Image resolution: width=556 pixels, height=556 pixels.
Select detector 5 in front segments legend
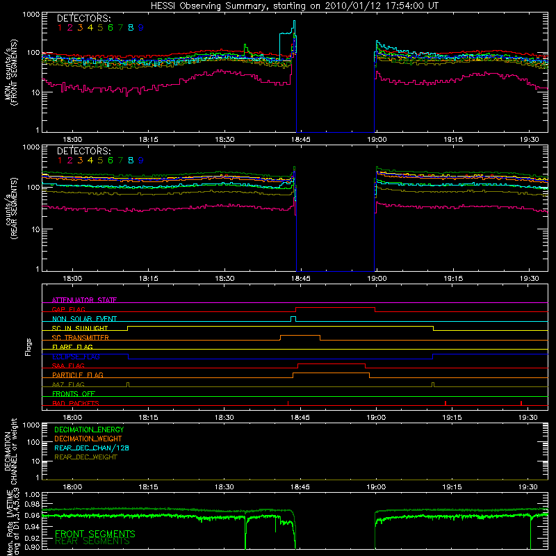pos(100,28)
